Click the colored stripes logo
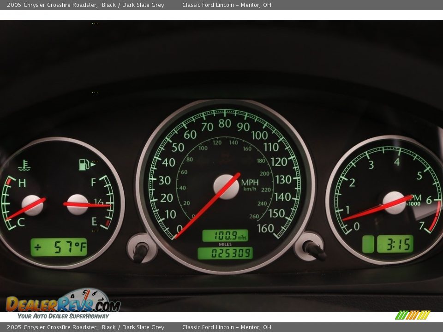Viewport: 443px width, 332px height. 412,315
